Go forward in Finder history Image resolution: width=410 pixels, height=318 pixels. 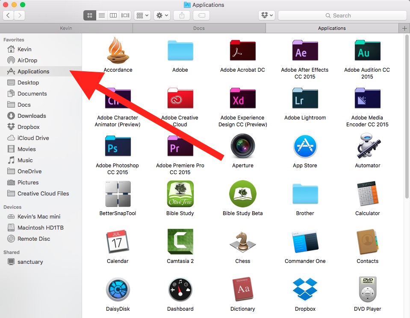20,15
